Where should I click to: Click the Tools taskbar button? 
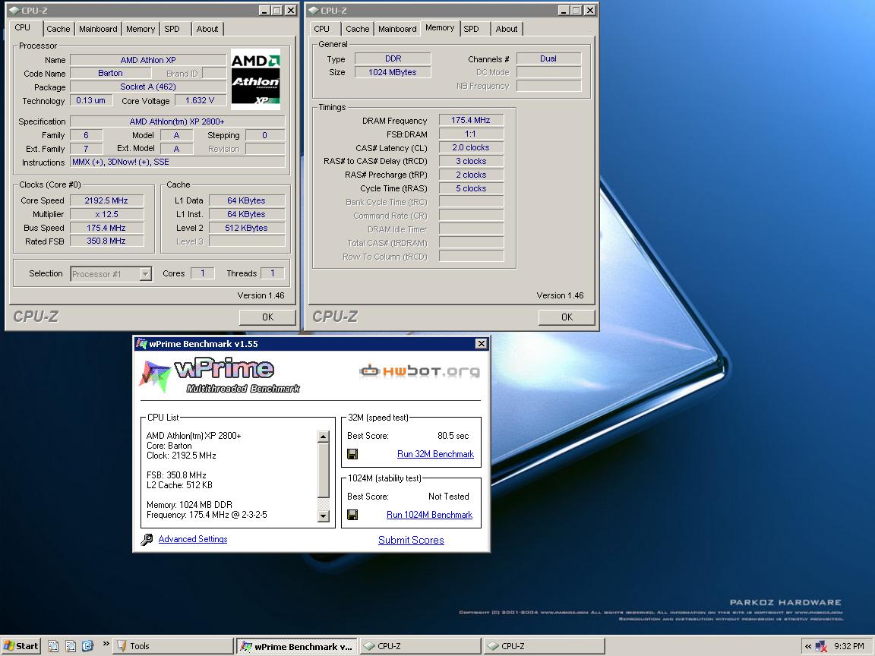(x=174, y=646)
